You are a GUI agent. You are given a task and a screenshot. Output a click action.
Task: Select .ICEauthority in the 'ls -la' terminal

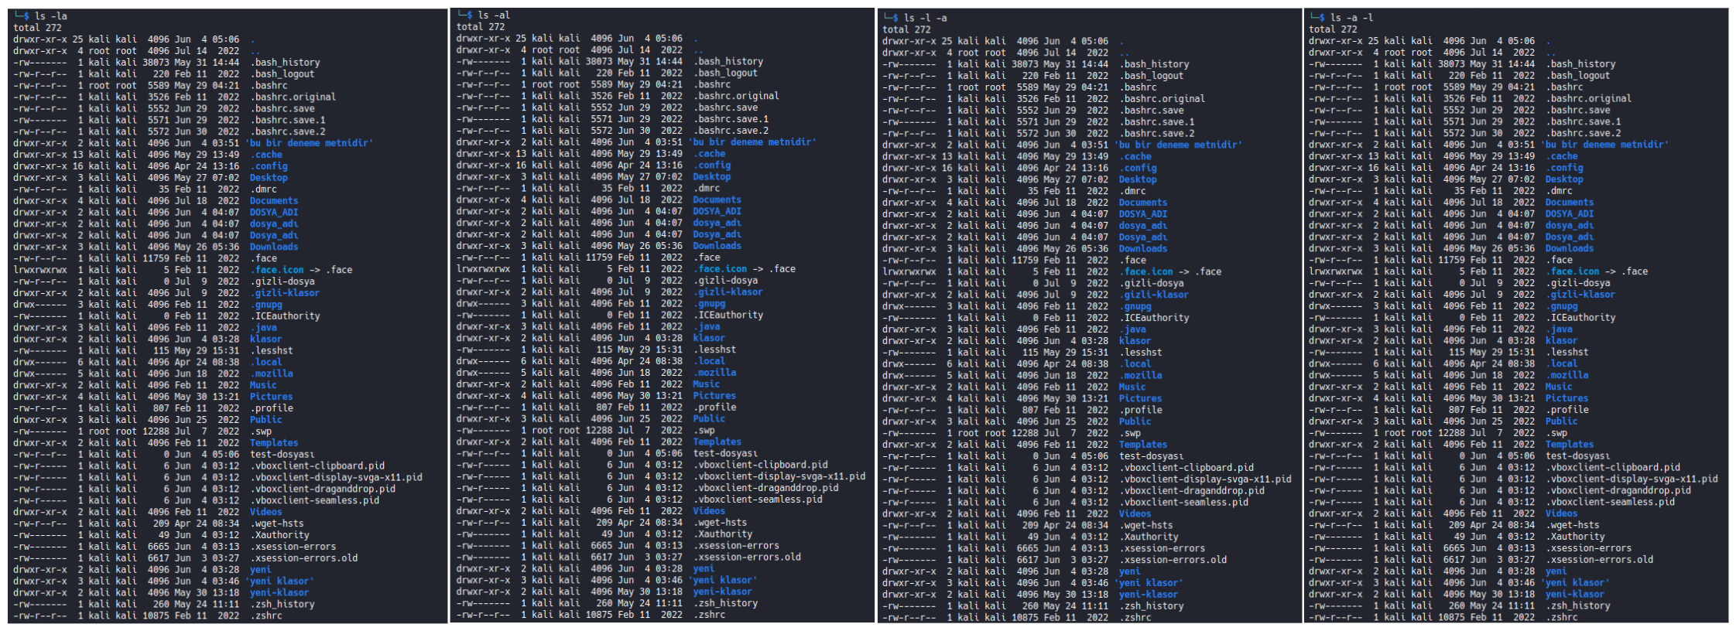pos(285,316)
